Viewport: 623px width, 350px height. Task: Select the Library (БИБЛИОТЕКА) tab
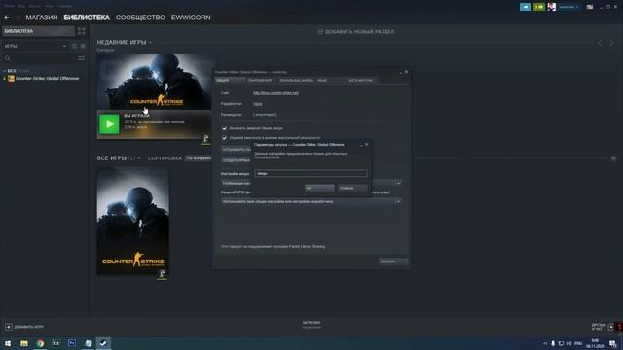click(87, 17)
